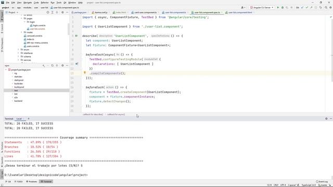Open Search Everywhere magnifier icon

tap(326, 7)
